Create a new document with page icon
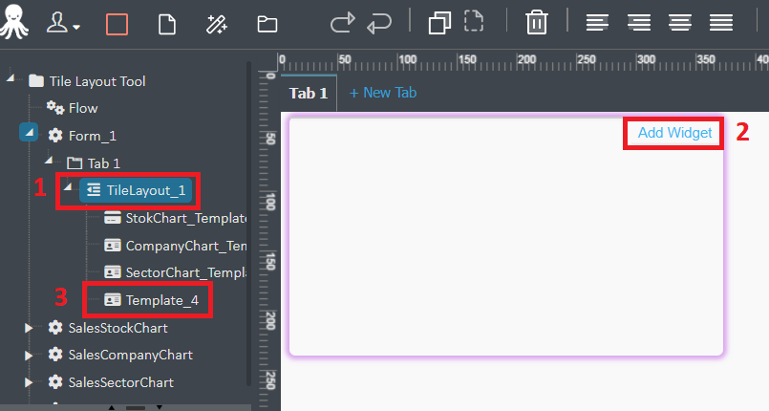The height and width of the screenshot is (411, 769). point(167,24)
